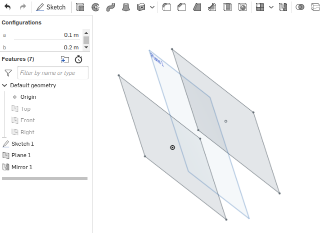Click the Redo arrow
The width and height of the screenshot is (321, 233).
23,7
